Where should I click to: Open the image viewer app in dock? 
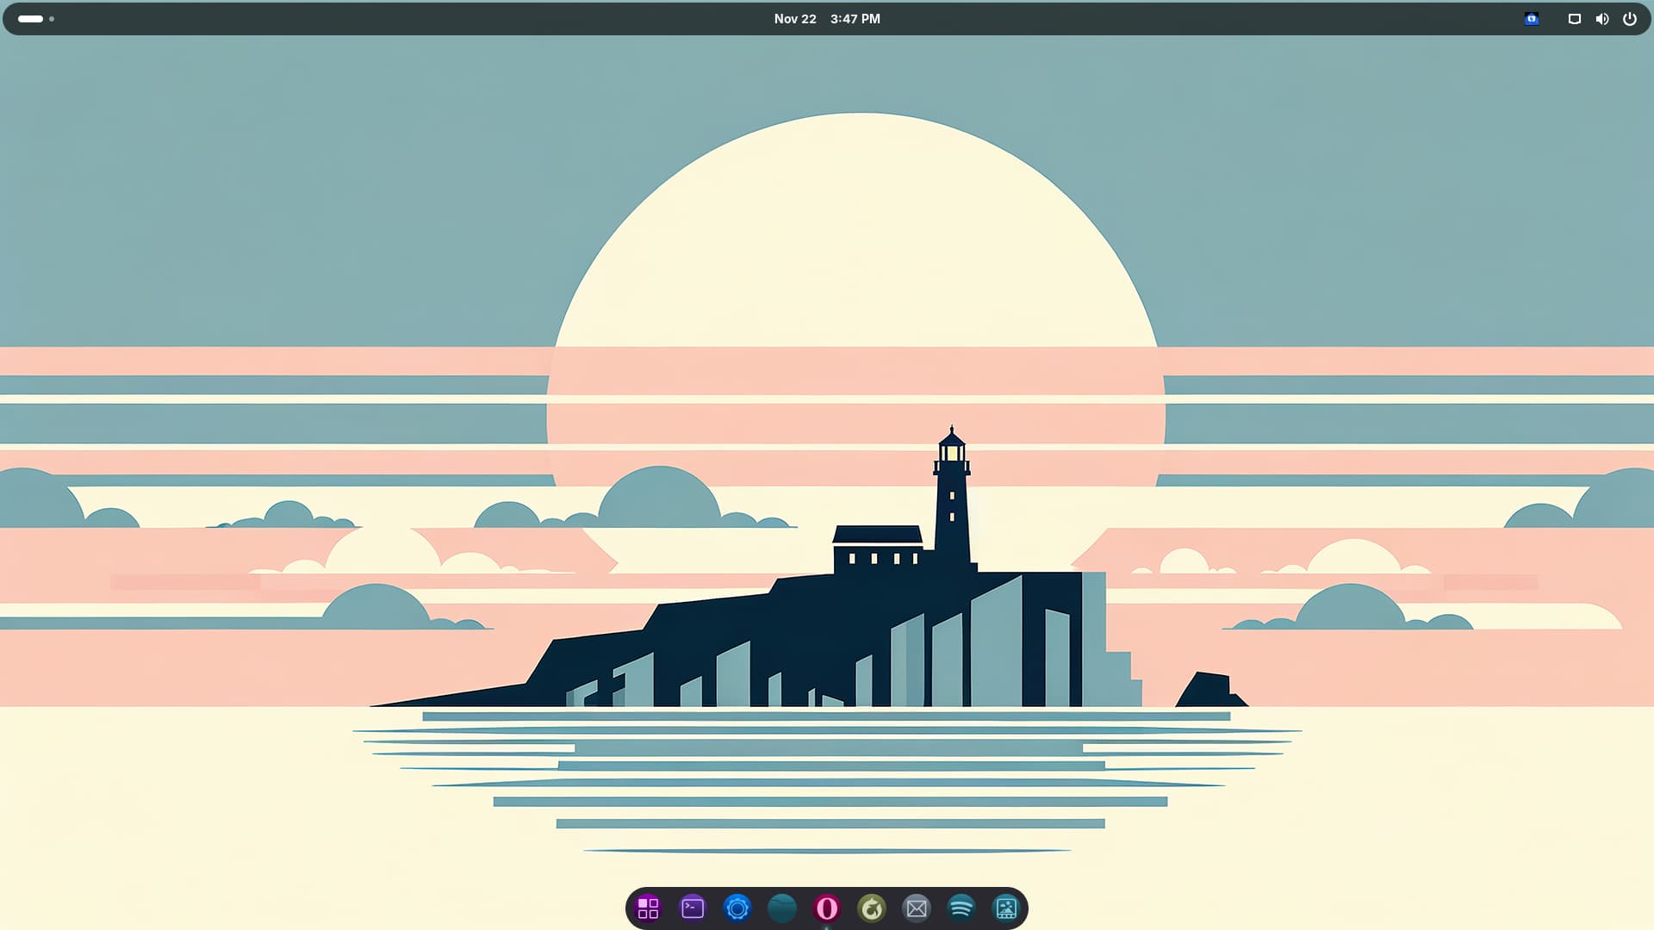1006,908
